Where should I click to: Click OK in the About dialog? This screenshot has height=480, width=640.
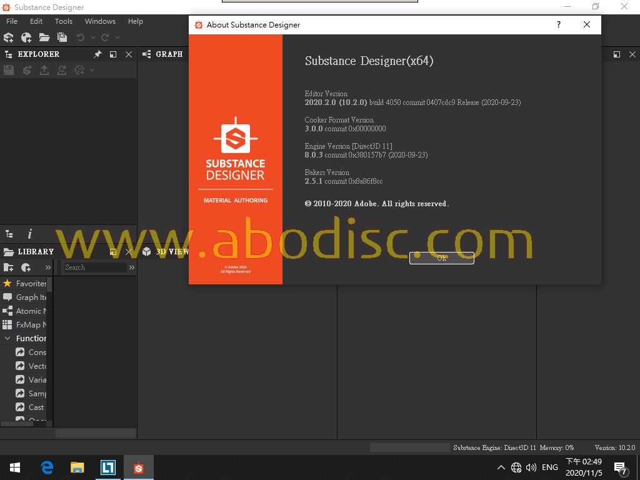coord(442,258)
